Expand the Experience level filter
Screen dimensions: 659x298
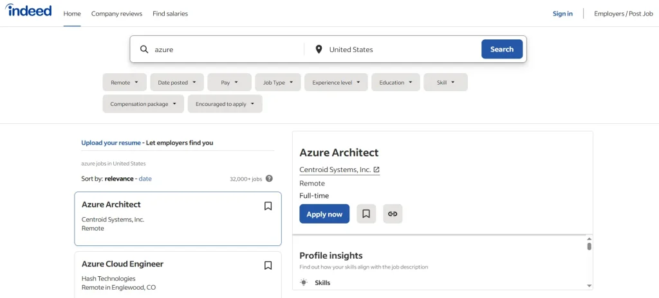pyautogui.click(x=336, y=82)
